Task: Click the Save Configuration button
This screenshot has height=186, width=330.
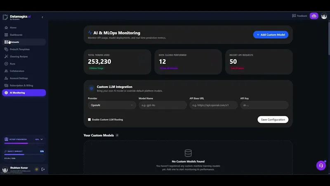Action: (x=273, y=119)
